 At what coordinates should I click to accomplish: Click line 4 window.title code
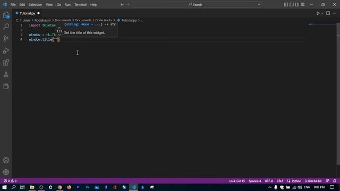(x=44, y=39)
